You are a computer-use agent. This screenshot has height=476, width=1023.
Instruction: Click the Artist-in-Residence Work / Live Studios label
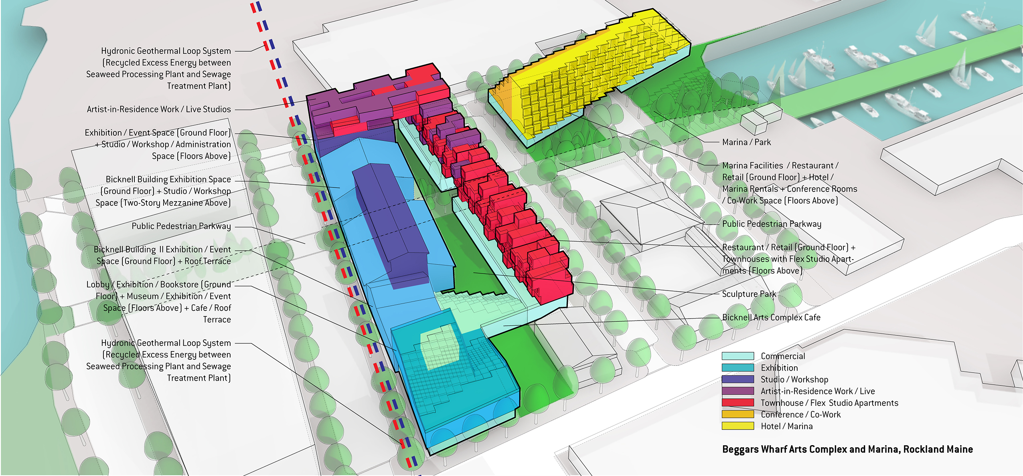[x=159, y=109]
